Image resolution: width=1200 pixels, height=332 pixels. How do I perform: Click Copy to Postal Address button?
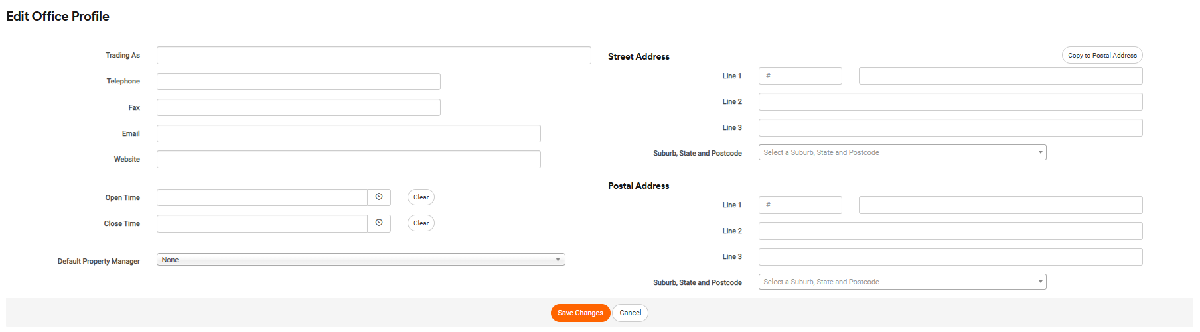click(1102, 56)
